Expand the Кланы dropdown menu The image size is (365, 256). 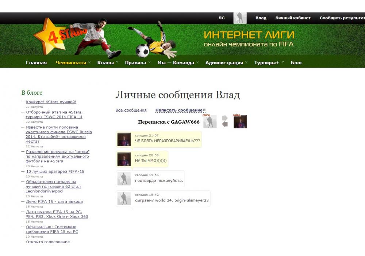point(108,63)
